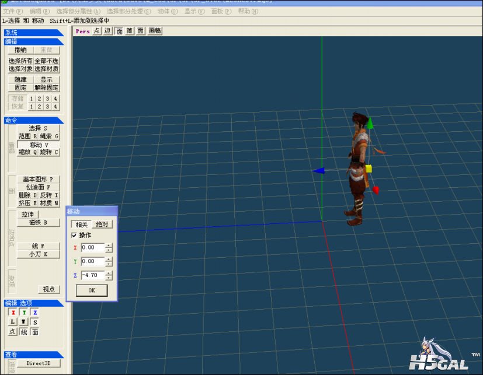
Task: Toggle the green Y axis edit option
Action: (24, 313)
